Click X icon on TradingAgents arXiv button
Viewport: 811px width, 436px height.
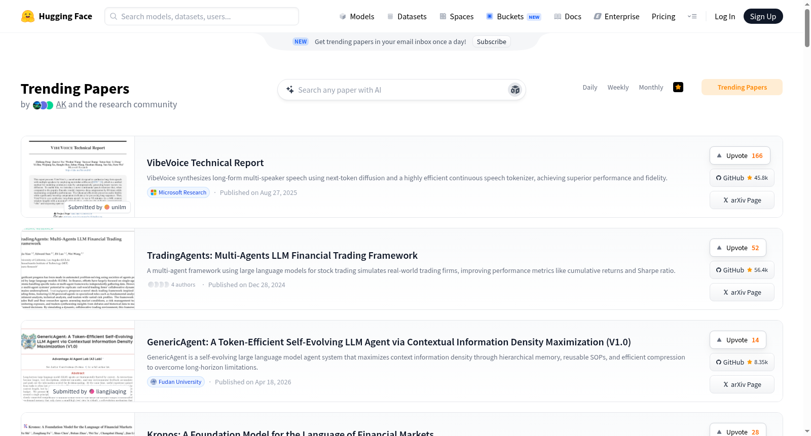(x=726, y=292)
